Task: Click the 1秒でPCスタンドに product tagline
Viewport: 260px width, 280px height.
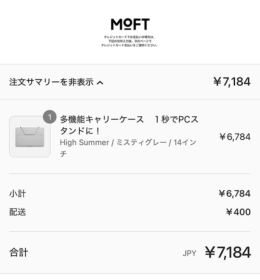Action: (129, 125)
